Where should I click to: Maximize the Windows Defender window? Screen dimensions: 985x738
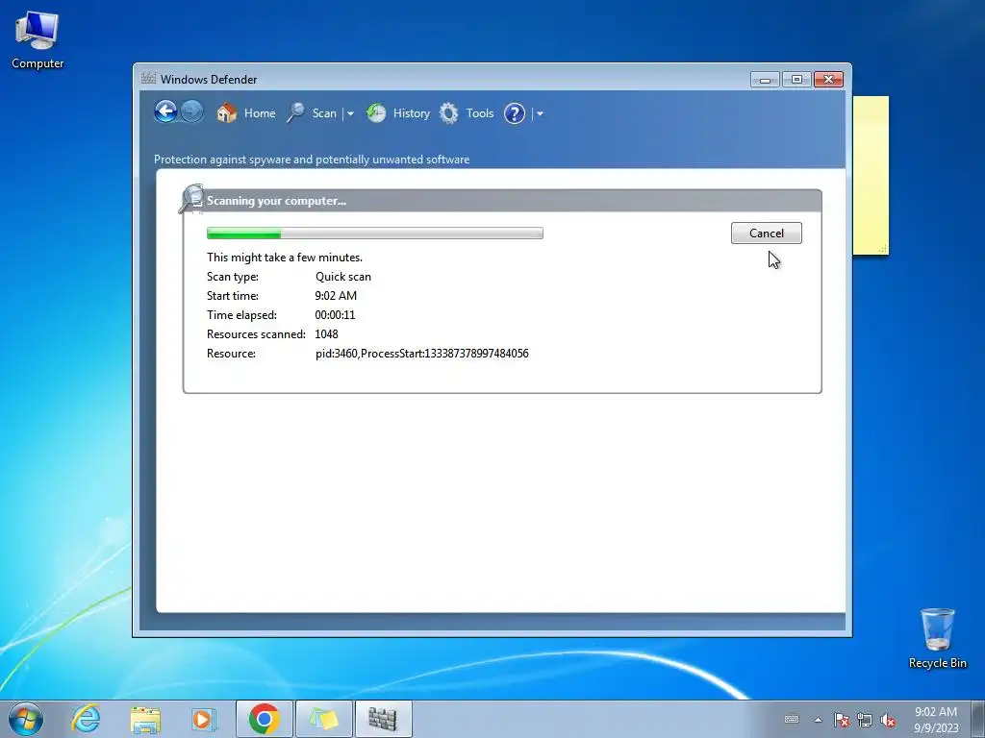796,80
